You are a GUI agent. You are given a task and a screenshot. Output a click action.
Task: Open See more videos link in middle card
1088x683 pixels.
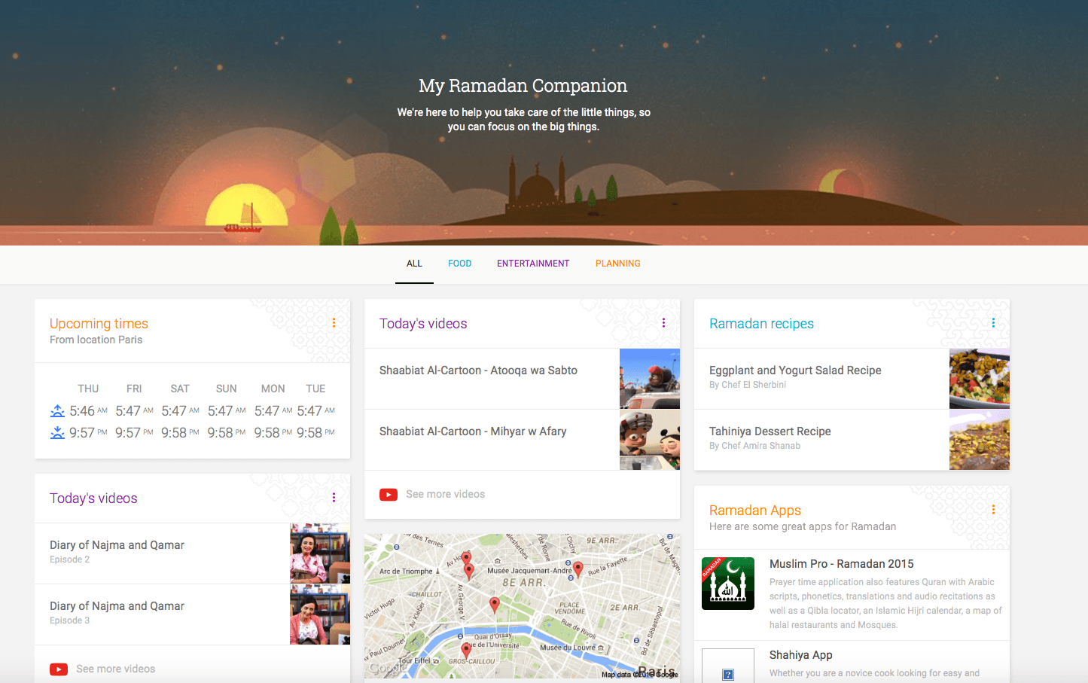[x=445, y=494]
